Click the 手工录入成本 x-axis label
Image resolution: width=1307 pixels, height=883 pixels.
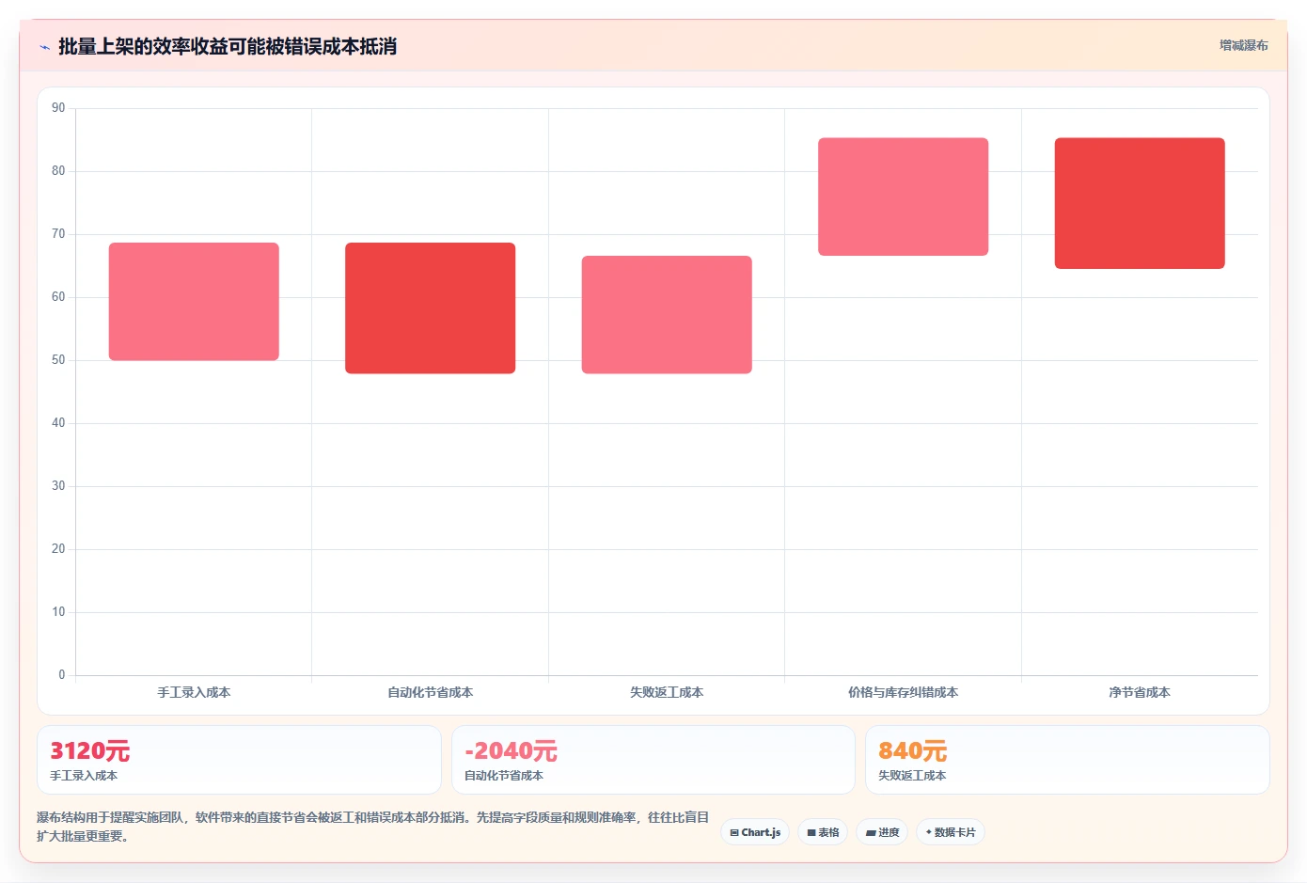pos(194,692)
